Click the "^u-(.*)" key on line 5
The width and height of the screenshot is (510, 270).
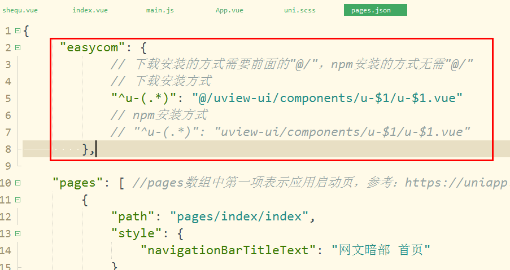pos(144,98)
